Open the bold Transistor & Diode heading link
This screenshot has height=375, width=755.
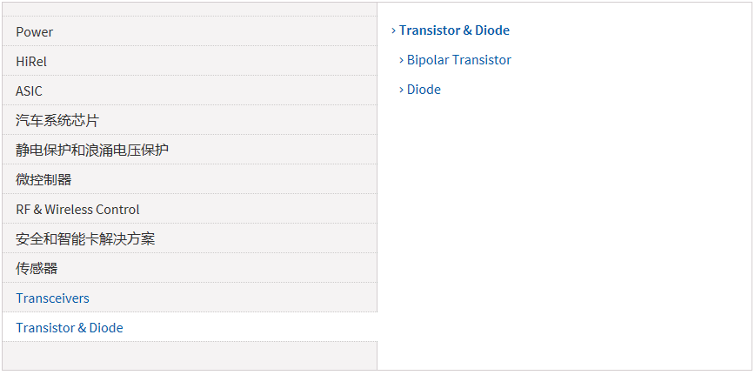click(x=454, y=30)
